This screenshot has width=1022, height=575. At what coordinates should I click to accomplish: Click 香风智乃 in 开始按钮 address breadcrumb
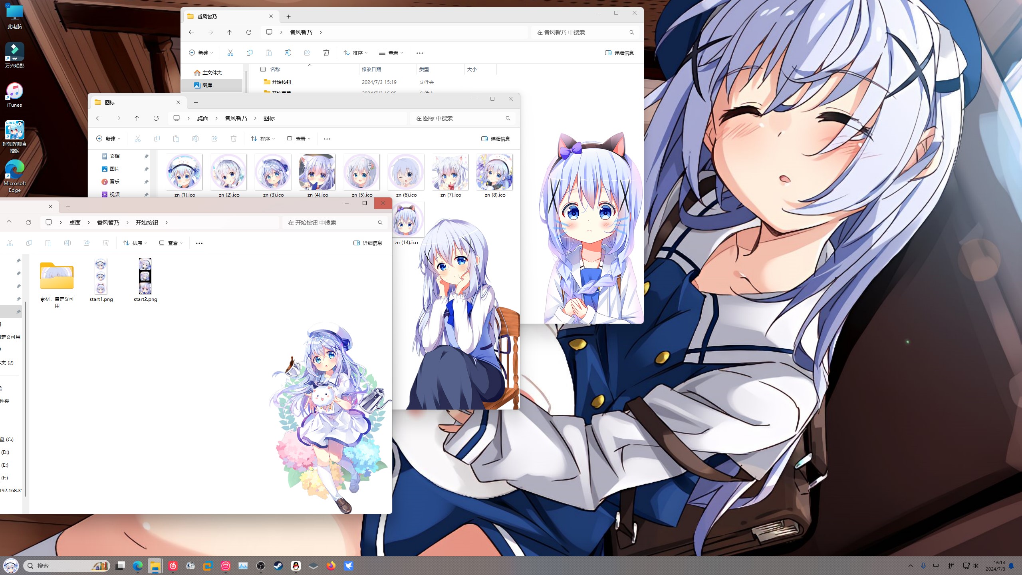pos(108,223)
